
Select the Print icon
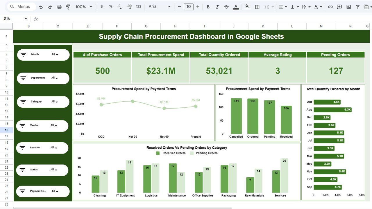point(59,6)
